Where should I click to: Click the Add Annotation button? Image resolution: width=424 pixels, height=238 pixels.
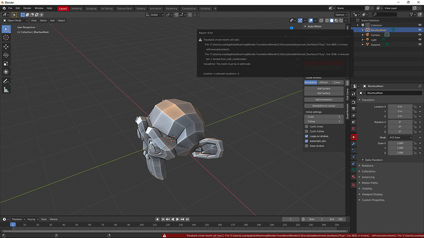coord(324,100)
